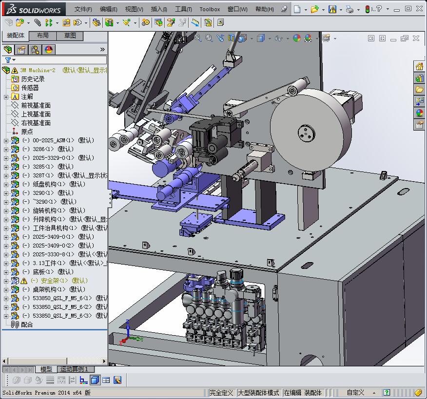Click the Section View icon
427x399 pixels.
tap(231, 38)
